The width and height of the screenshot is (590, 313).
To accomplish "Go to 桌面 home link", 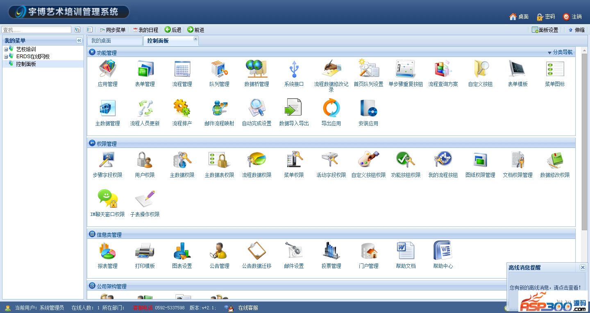I will point(519,17).
